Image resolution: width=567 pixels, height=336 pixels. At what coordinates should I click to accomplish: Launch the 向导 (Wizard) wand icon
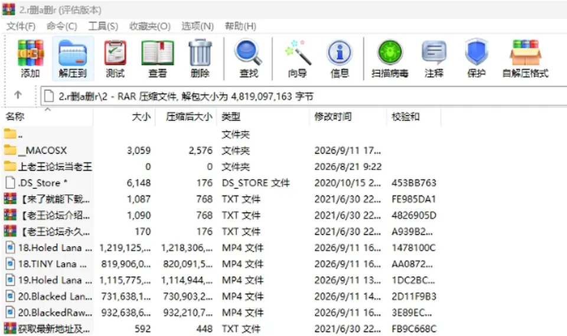pos(298,53)
